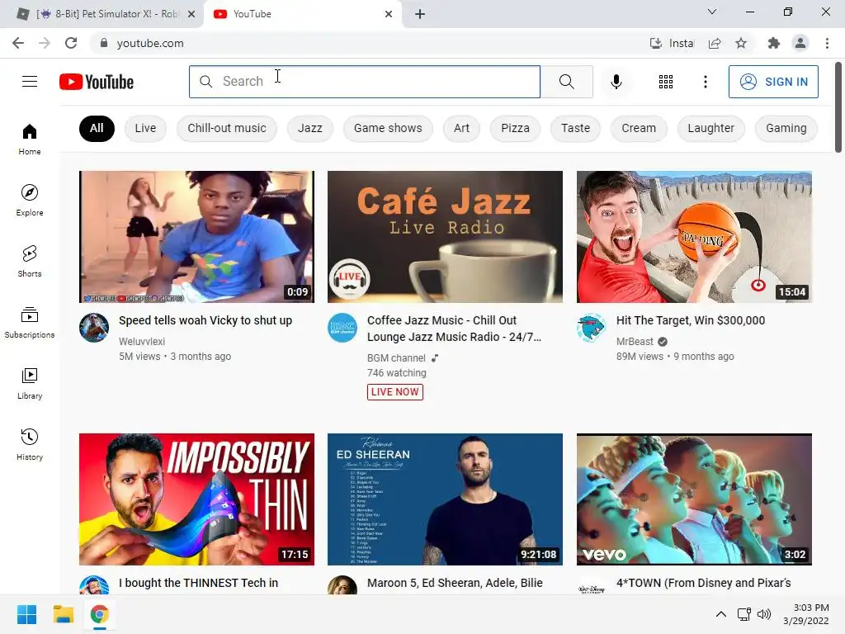Viewport: 845px width, 634px height.
Task: Open Windows Start menu
Action: (x=26, y=614)
